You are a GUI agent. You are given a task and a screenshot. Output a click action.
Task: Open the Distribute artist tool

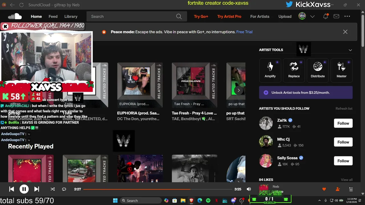point(318,70)
